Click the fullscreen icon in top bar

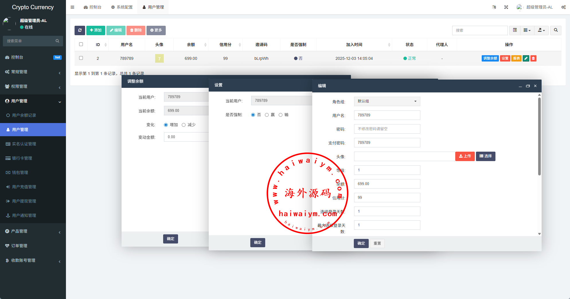(x=506, y=7)
